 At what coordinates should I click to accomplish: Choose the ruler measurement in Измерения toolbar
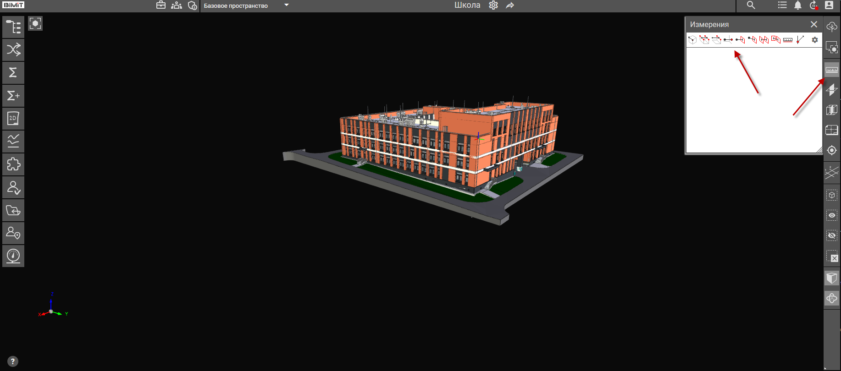coord(788,40)
